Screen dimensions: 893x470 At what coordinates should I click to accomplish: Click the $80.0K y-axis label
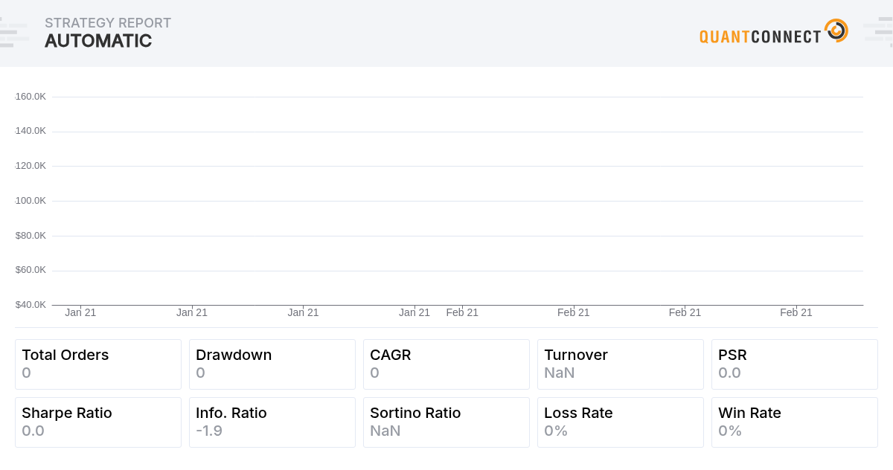tap(31, 236)
